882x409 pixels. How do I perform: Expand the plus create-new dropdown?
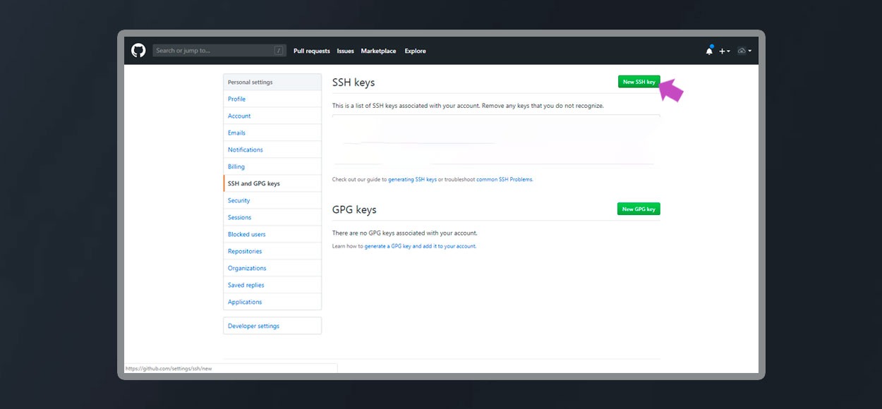coord(725,51)
